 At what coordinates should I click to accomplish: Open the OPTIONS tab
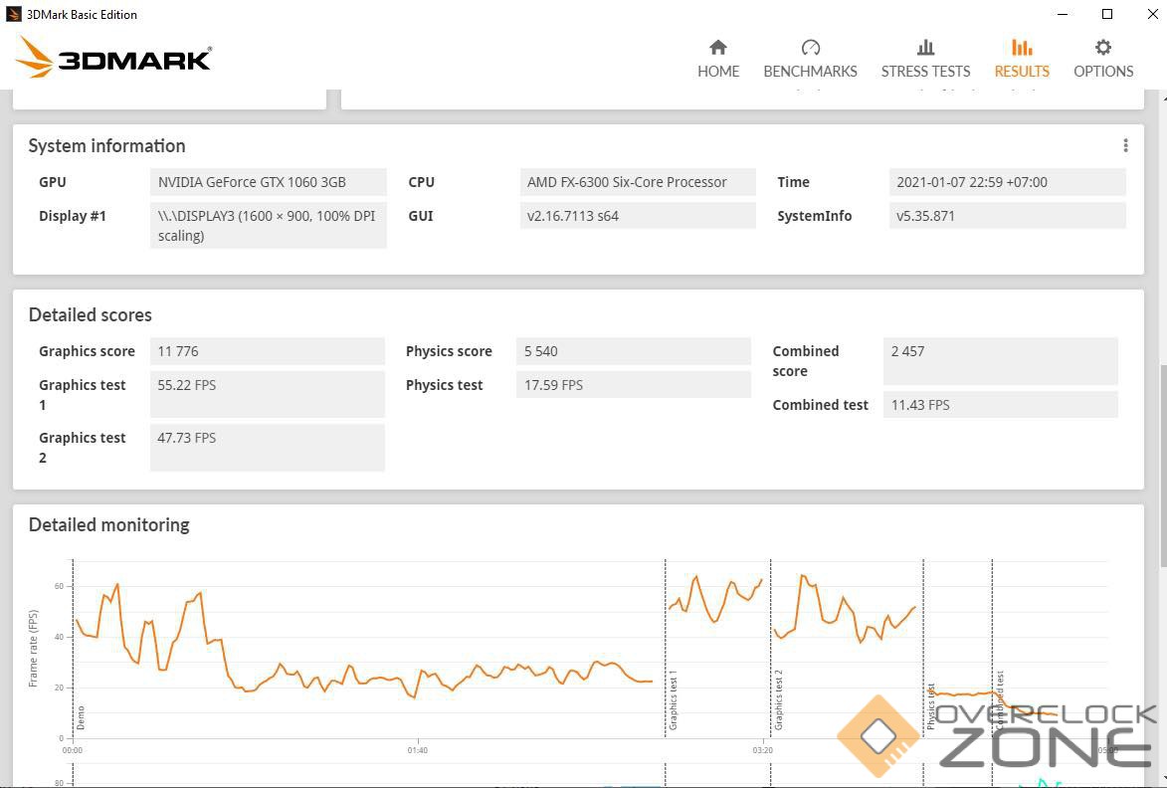(x=1103, y=59)
